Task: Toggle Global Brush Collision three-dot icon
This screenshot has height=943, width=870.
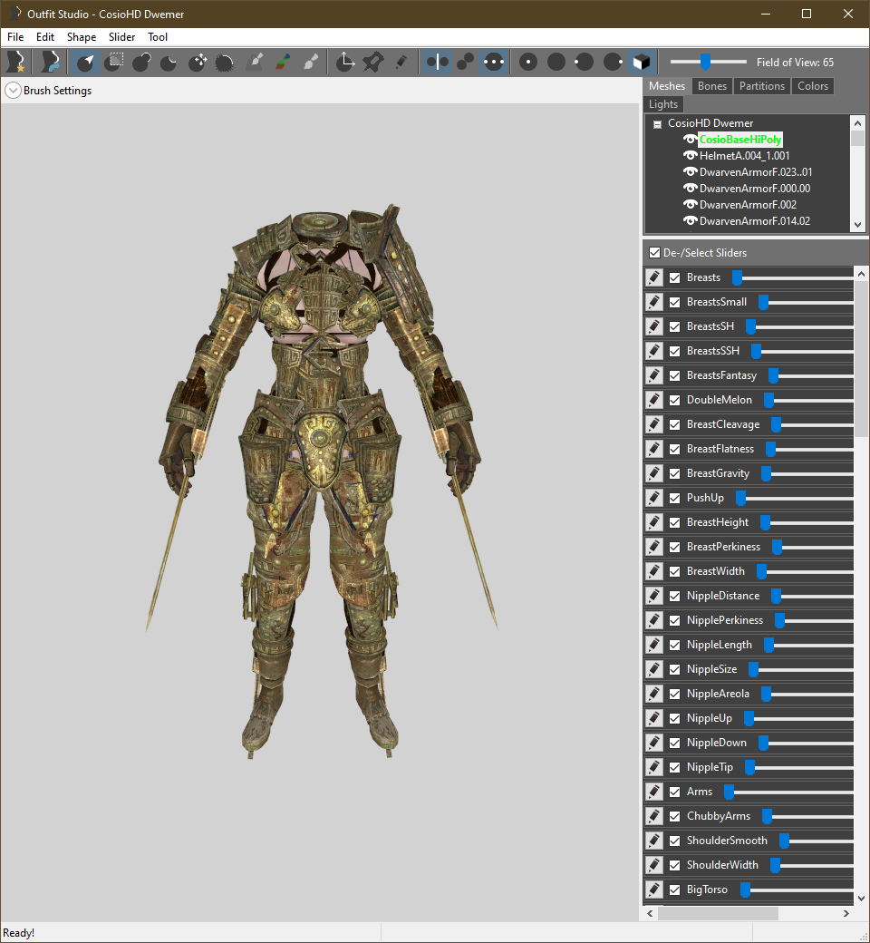Action: (x=494, y=62)
